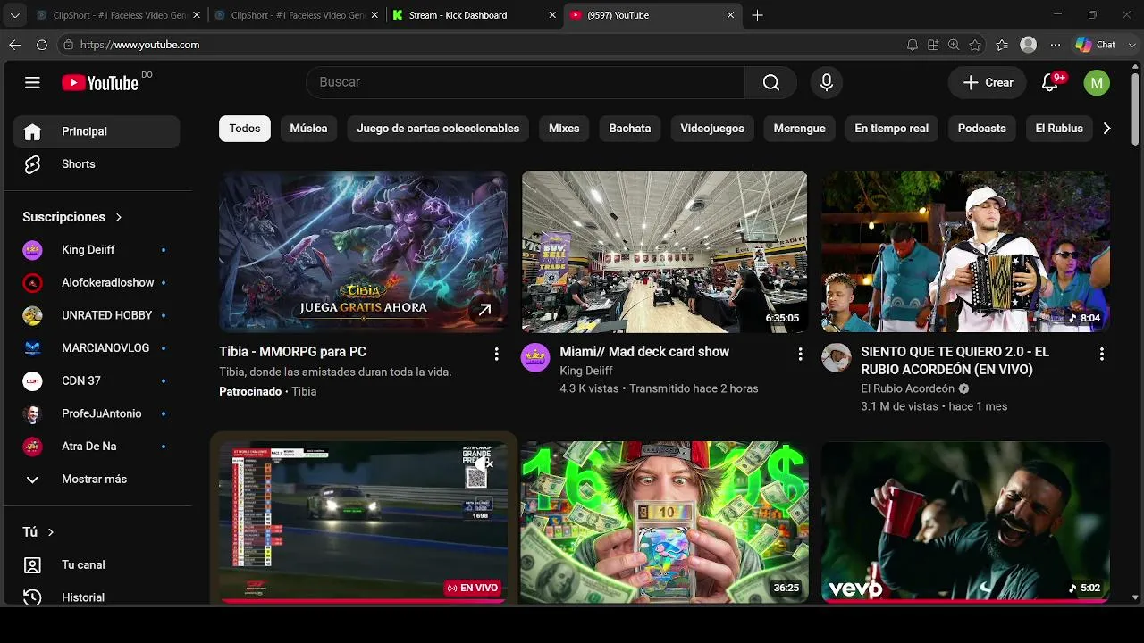Open the accordion performance thumbnail showing 8:04
1144x643 pixels.
(966, 252)
